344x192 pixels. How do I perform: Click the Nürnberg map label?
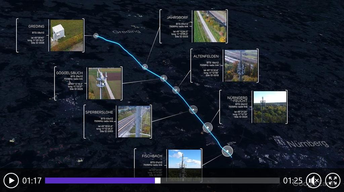308,144
